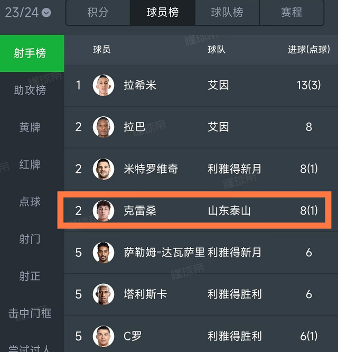338x352 pixels.
Task: Open the 球队榜 tab
Action: coord(227,12)
